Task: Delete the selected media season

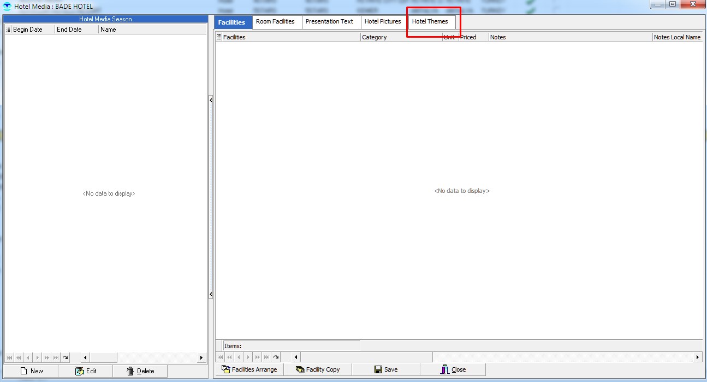Action: pos(140,371)
